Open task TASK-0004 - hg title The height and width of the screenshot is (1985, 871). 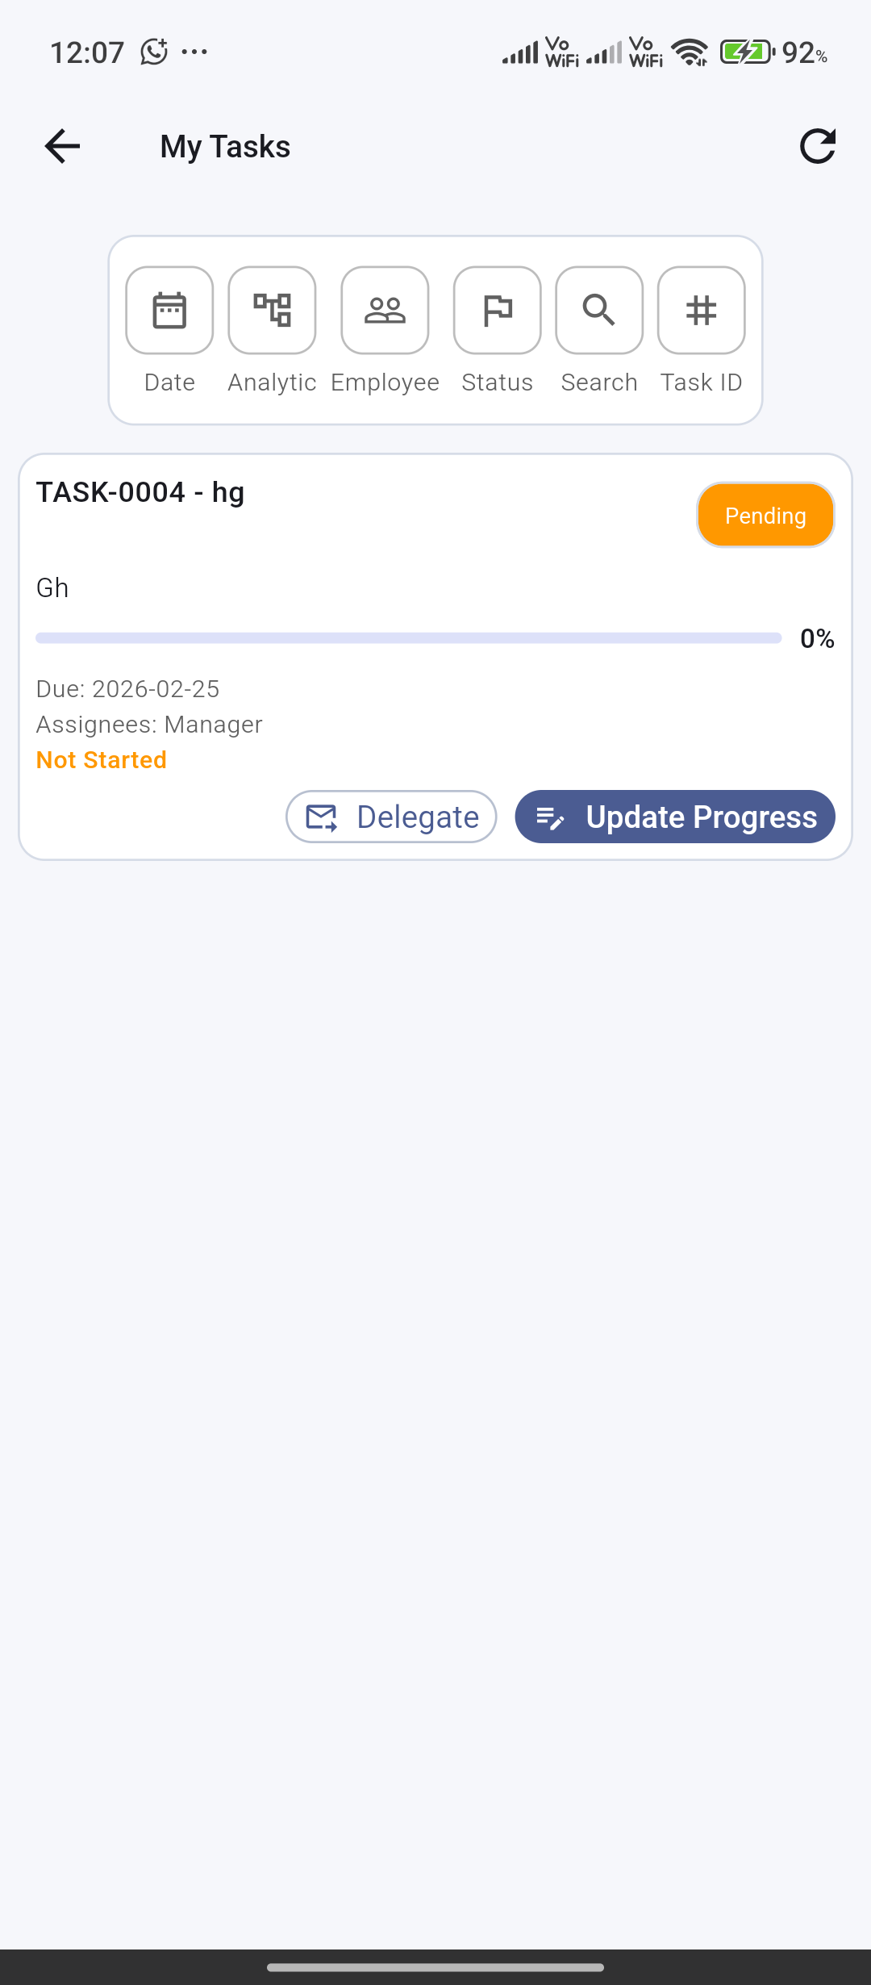(x=140, y=492)
